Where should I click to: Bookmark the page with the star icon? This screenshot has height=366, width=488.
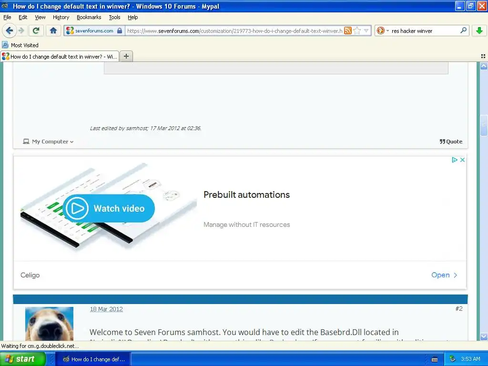pos(357,30)
